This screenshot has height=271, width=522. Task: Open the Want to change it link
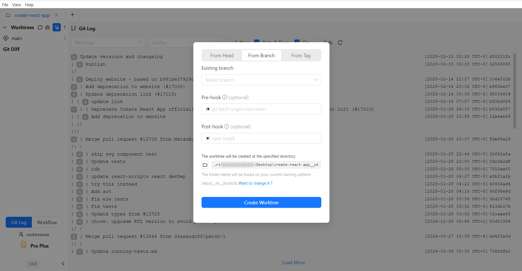point(255,183)
